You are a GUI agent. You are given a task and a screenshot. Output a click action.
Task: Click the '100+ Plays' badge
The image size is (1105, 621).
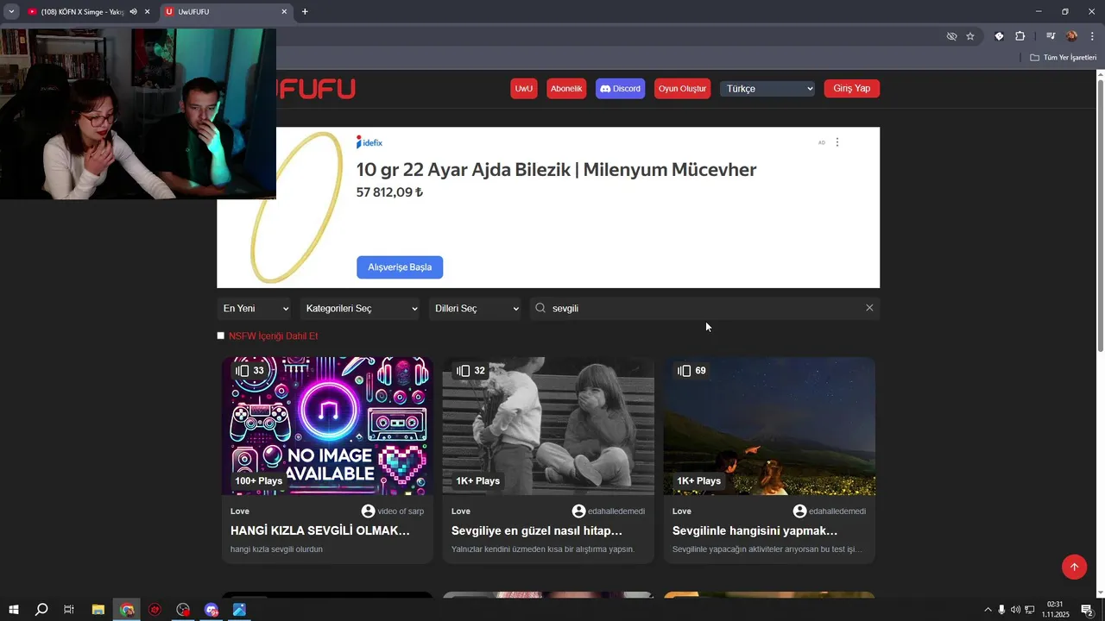point(259,481)
